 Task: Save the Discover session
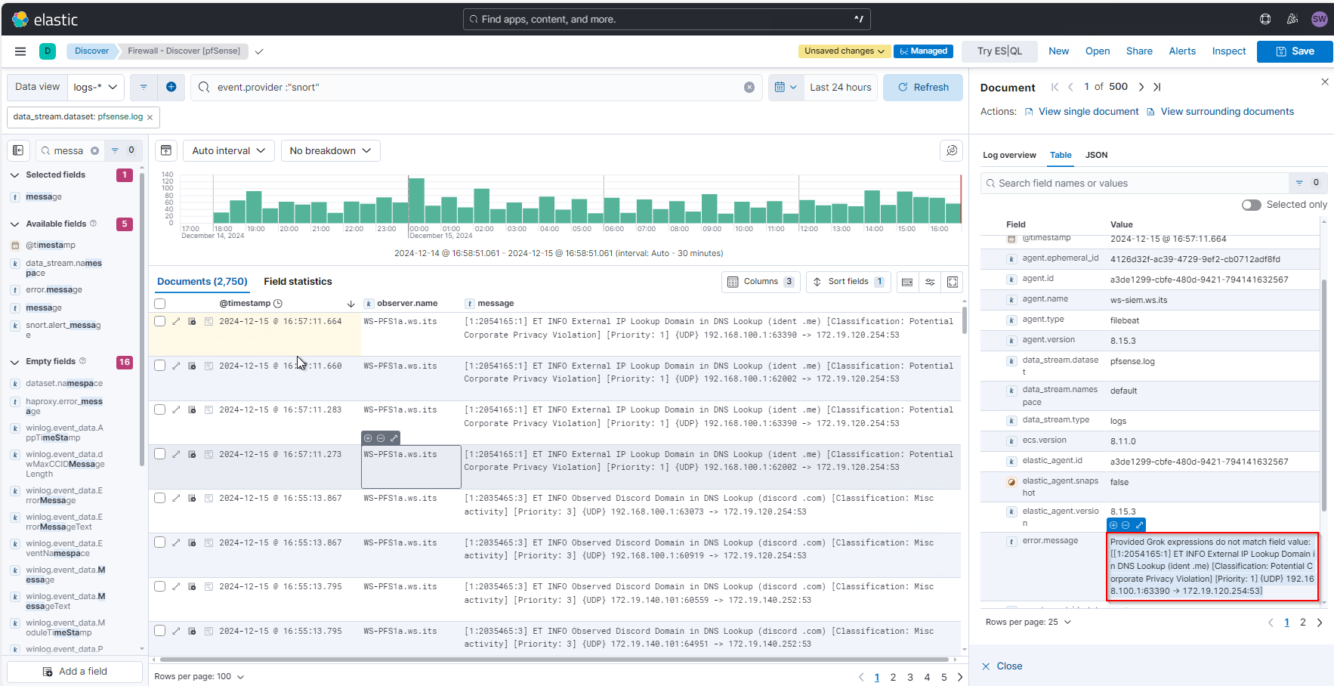click(1295, 51)
